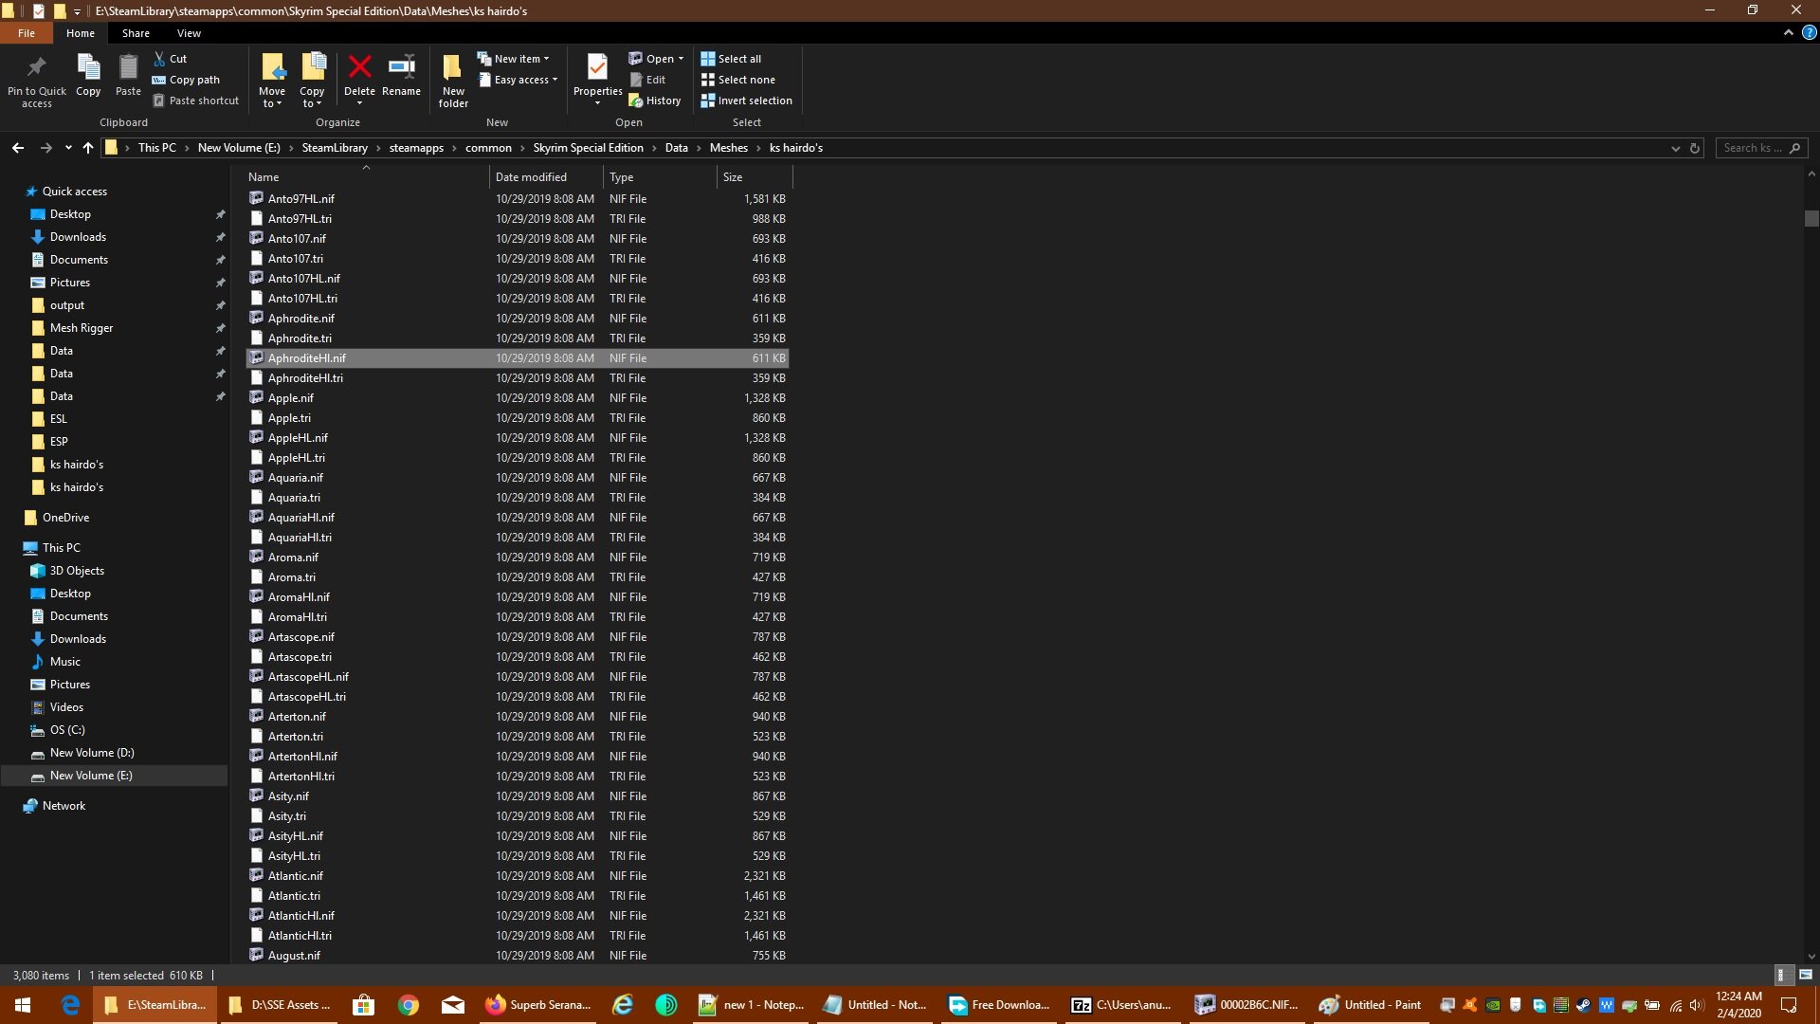Open the Windows Start menu

click(x=23, y=1005)
